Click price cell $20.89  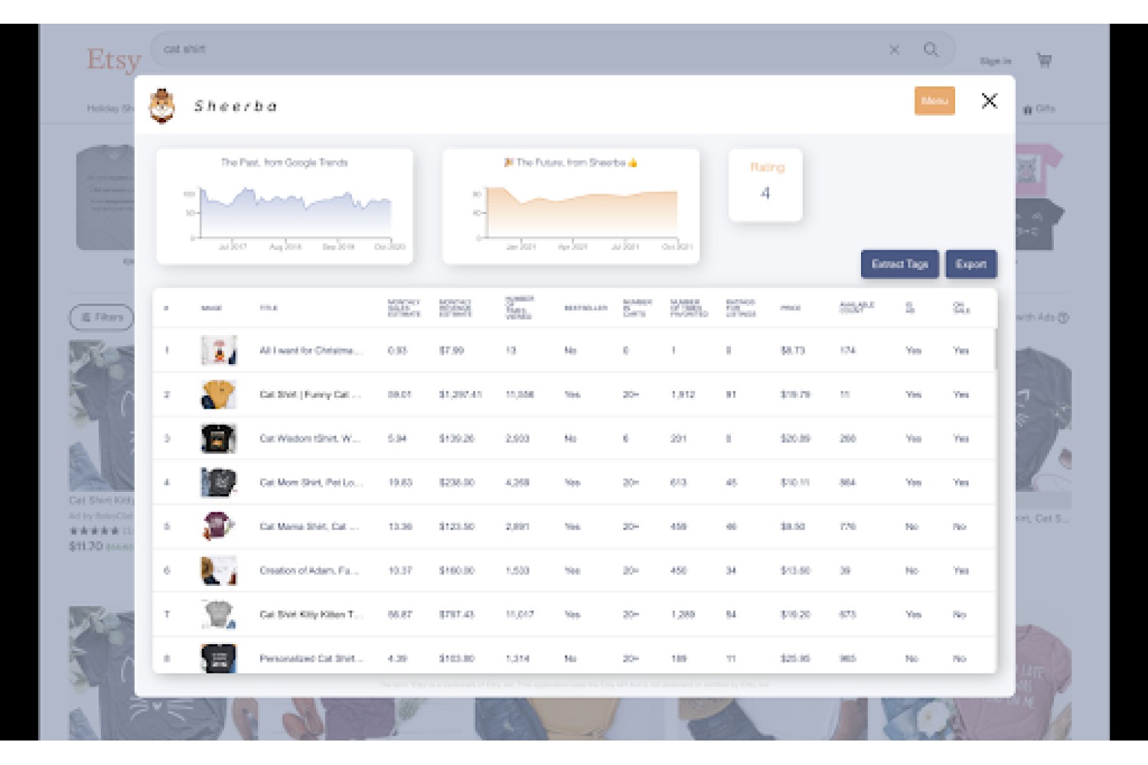pos(795,438)
